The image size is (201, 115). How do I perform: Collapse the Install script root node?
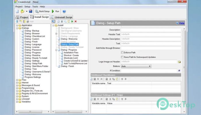53,25
